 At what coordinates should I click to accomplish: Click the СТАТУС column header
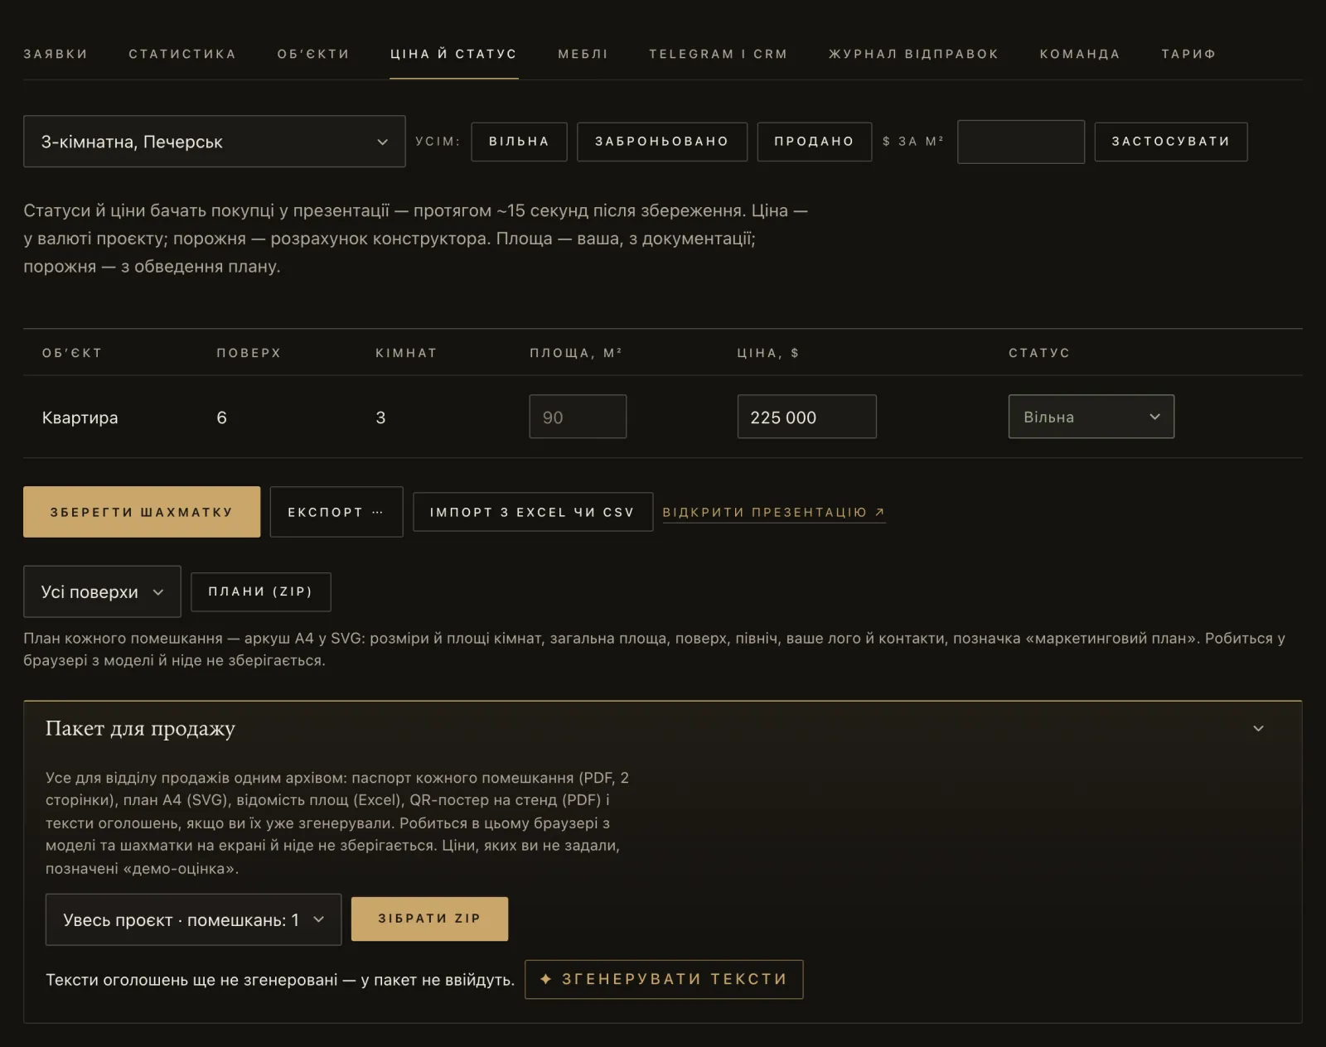coord(1039,353)
